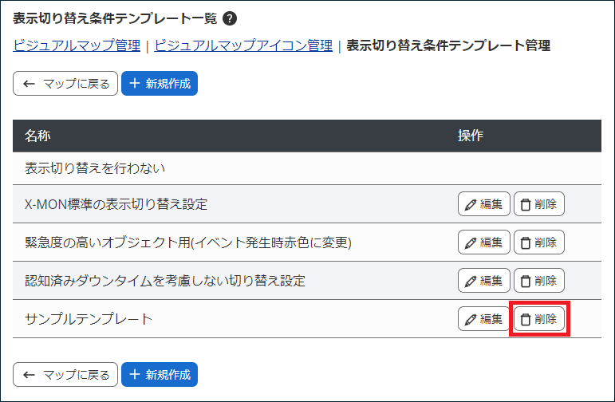Viewport: 615px width, 402px height.
Task: Delete 認知済みダウンタイムを考慮しない切り替え設定 template
Action: click(538, 281)
